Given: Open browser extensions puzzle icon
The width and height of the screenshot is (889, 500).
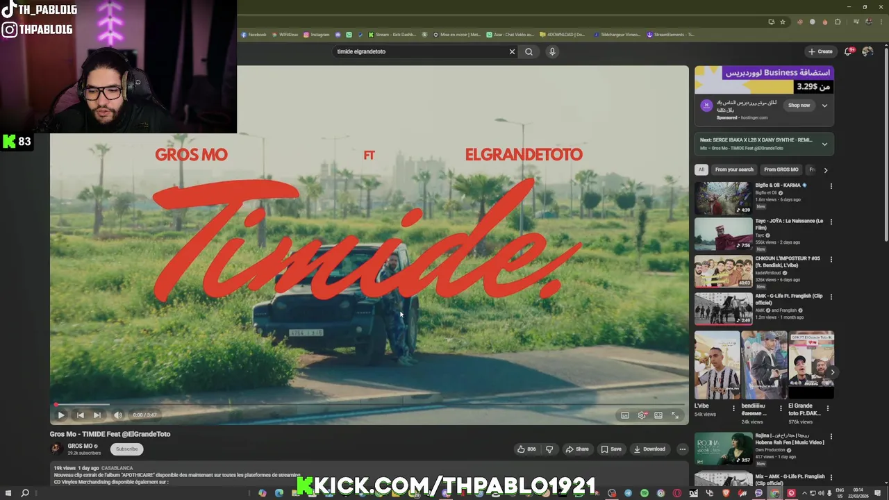Looking at the screenshot, I should click(x=838, y=22).
